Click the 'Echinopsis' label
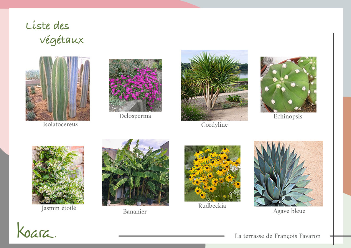This screenshot has height=248, width=351. pyautogui.click(x=288, y=117)
